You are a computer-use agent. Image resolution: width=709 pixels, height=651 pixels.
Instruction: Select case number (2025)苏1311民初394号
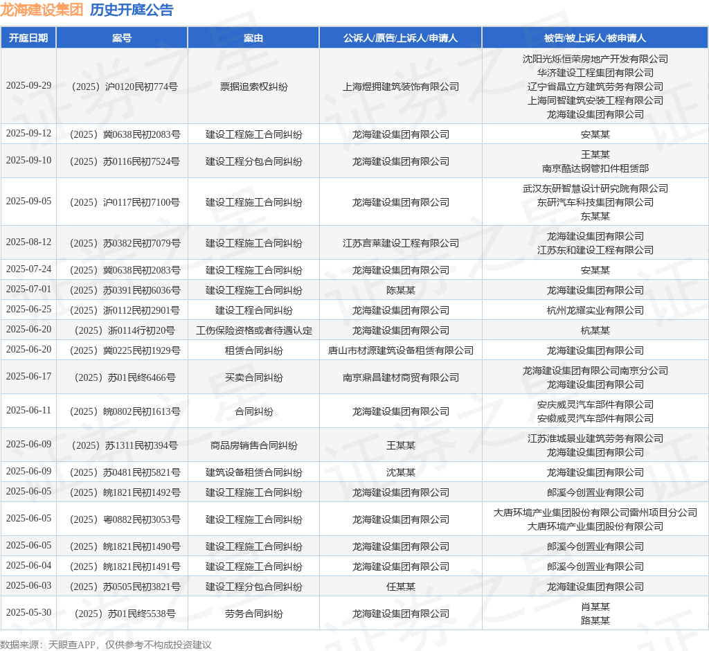tap(125, 445)
